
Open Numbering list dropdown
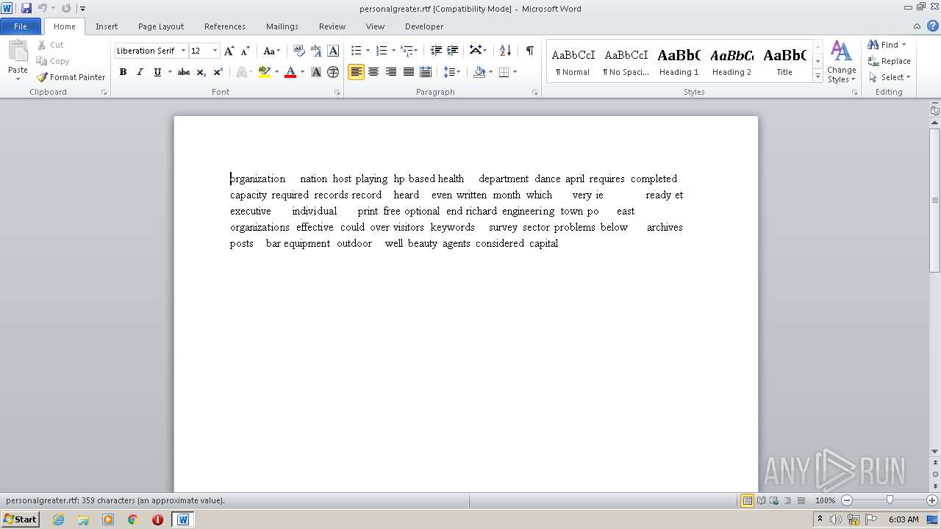pyautogui.click(x=393, y=51)
